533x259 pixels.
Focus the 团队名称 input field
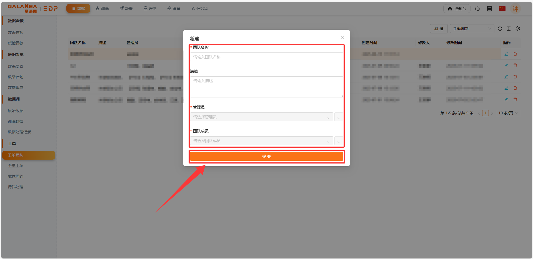pyautogui.click(x=266, y=57)
